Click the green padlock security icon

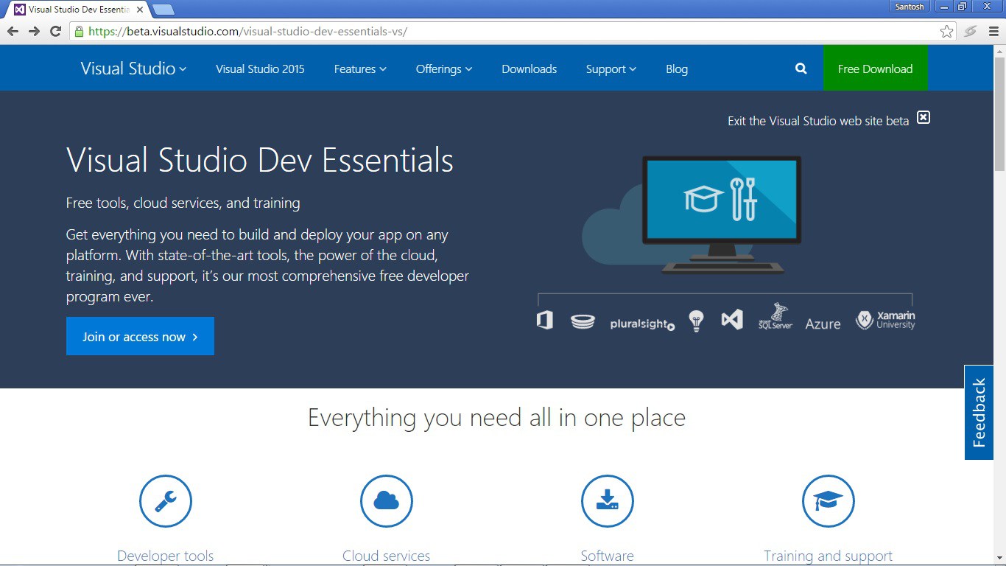pyautogui.click(x=79, y=31)
